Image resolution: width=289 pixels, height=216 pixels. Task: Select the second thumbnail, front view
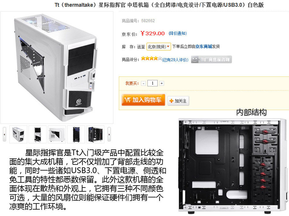tap(38, 134)
